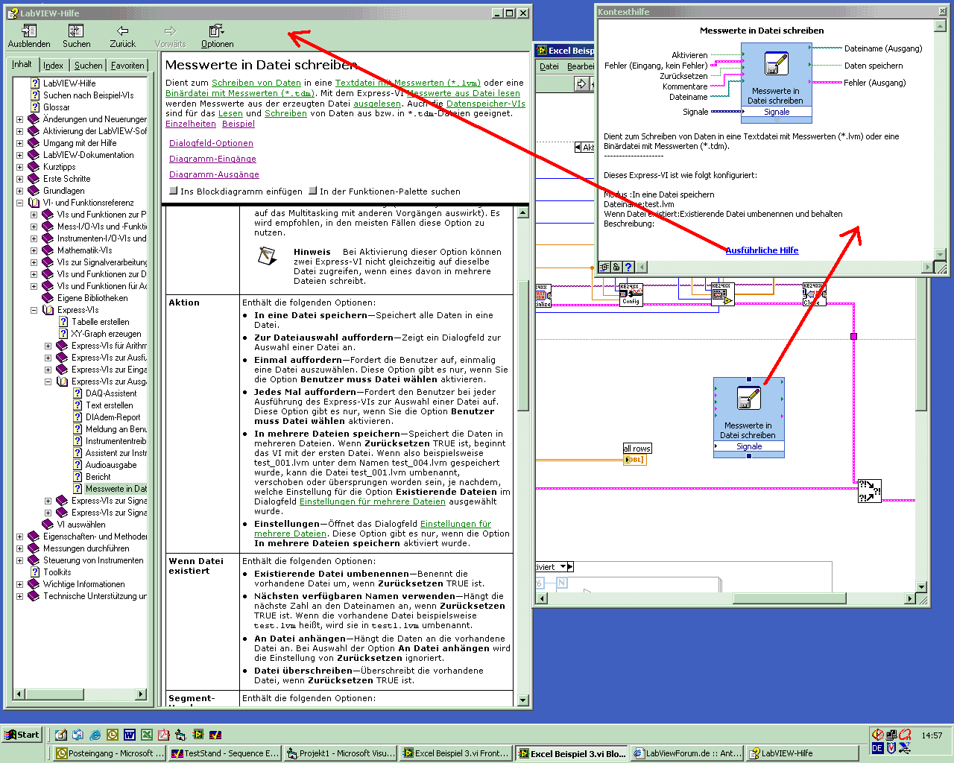954x763 pixels.
Task: Launch TestStand from the quick launch bar
Action: 215,735
